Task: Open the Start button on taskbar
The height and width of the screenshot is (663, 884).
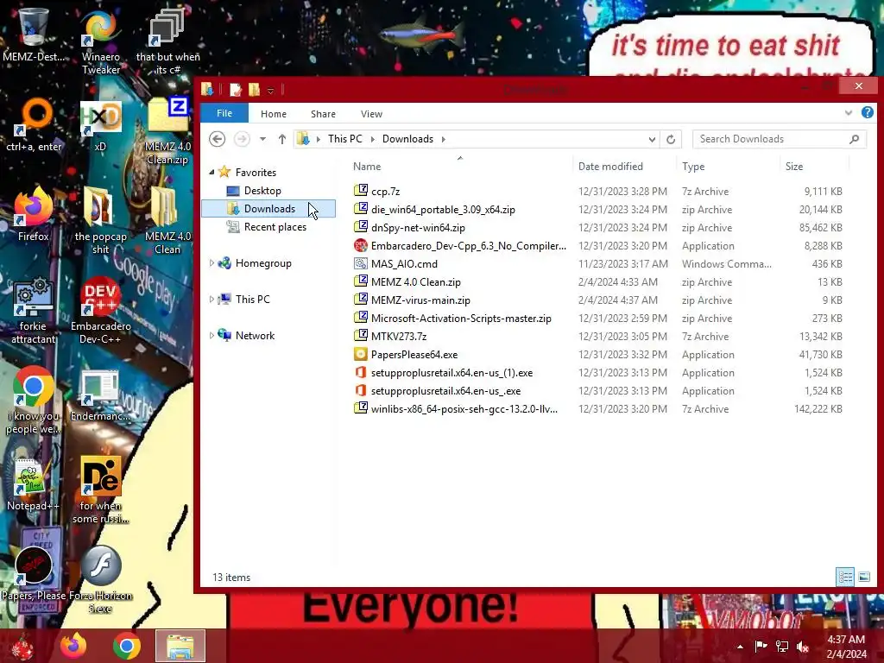Action: coord(22,646)
